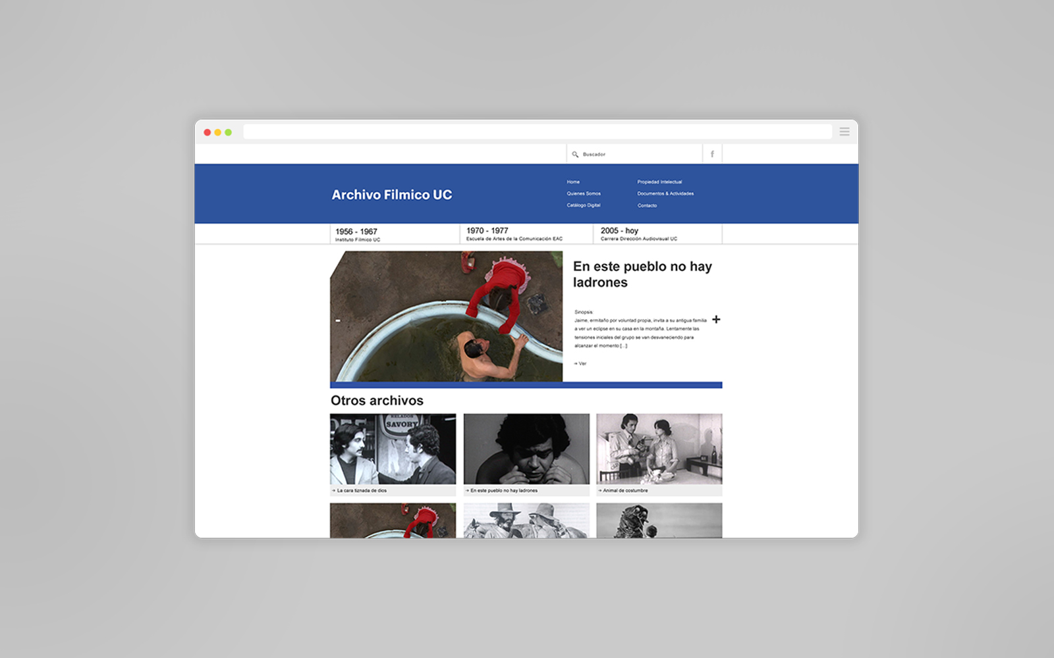Click the red close window button
1054x658 pixels.
(208, 132)
